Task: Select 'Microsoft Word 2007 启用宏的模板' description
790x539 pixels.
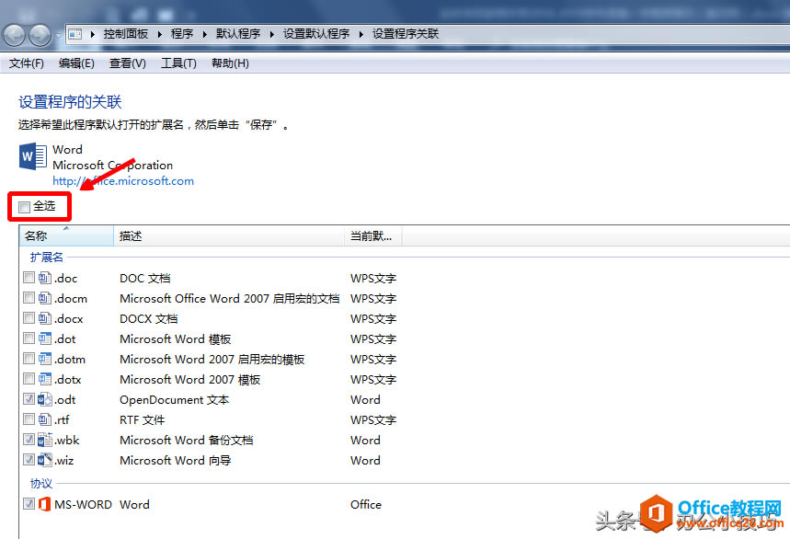Action: click(x=212, y=359)
